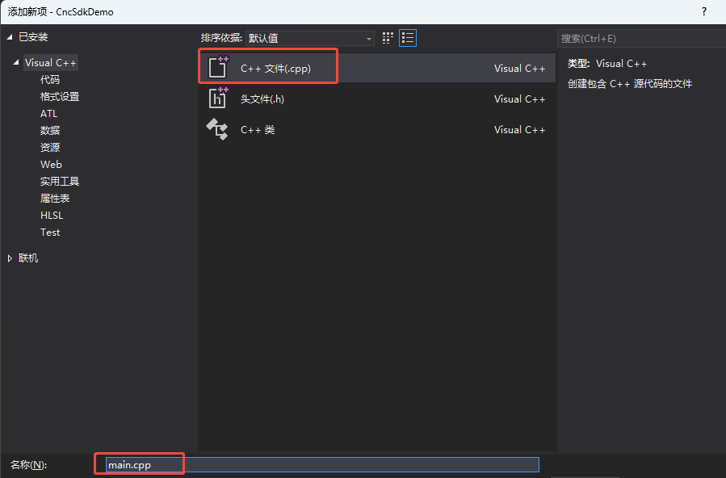Viewport: 726px width, 478px height.
Task: Click the 名称 field containing main.cpp
Action: click(321, 464)
